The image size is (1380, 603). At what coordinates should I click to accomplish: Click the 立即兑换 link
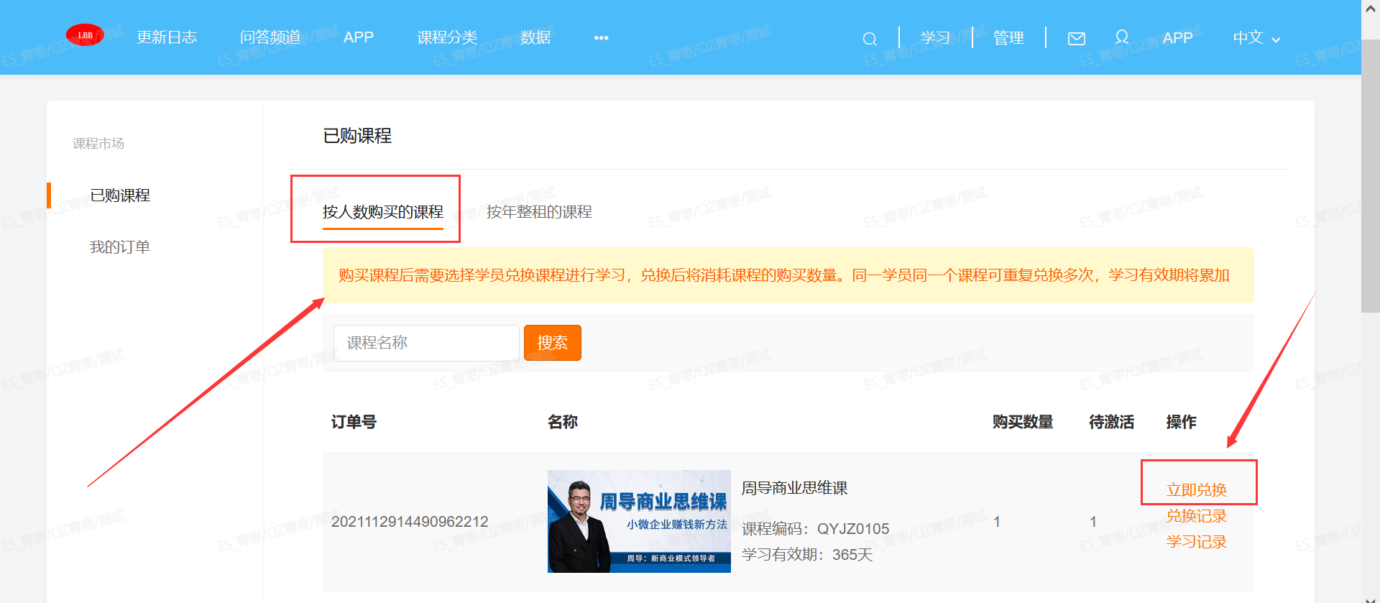1196,490
